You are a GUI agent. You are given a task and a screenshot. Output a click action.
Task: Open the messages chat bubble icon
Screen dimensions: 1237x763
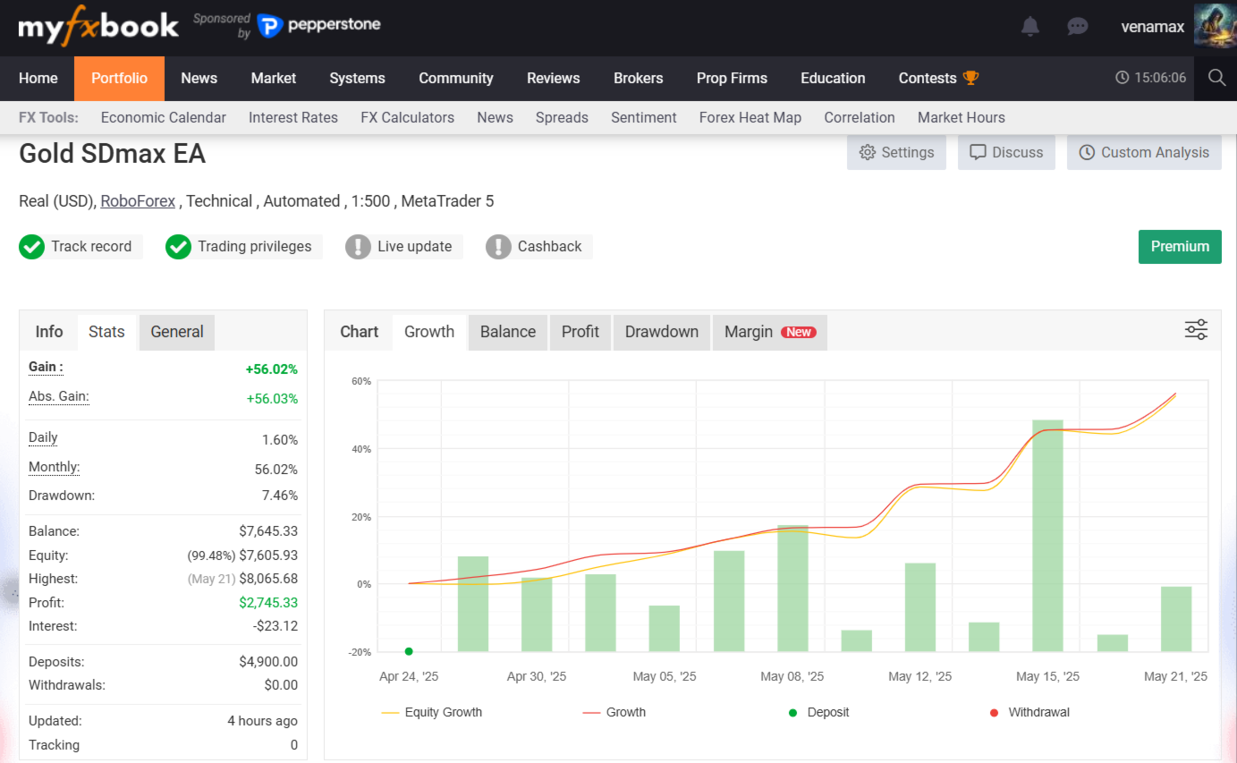tap(1078, 27)
